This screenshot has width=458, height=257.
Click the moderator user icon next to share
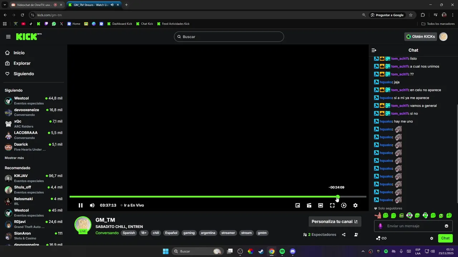[356, 235]
